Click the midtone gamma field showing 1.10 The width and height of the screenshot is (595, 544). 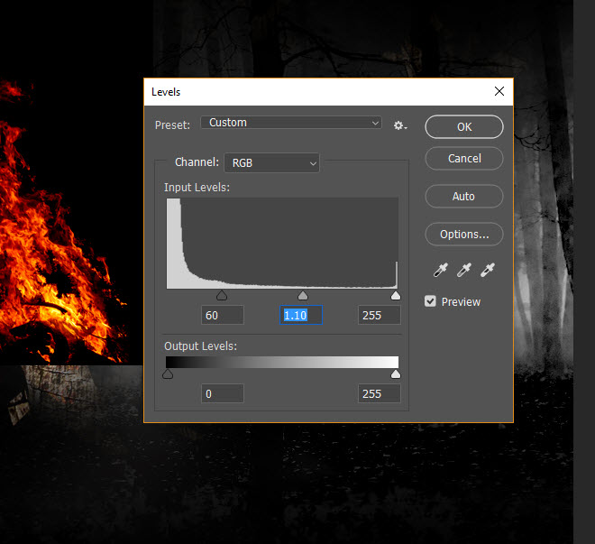(301, 315)
